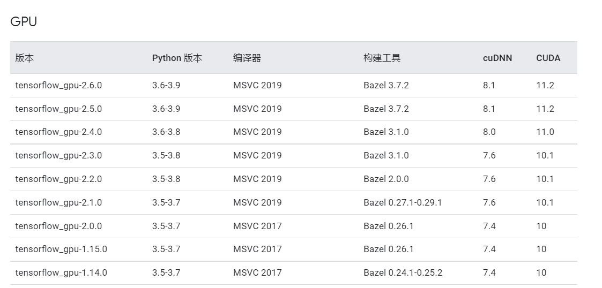Click the tensorflow_gpu-2.0.0 cell
The image size is (602, 288).
point(59,226)
